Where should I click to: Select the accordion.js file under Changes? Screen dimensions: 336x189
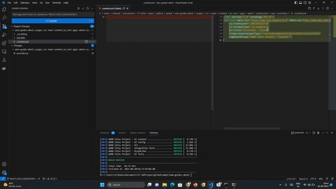pyautogui.click(x=22, y=54)
